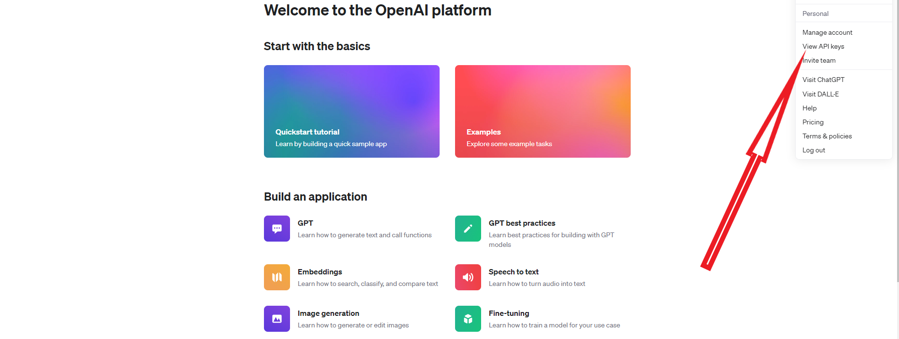Click the green GPT best practices pencil icon
The height and width of the screenshot is (339, 899).
point(468,229)
